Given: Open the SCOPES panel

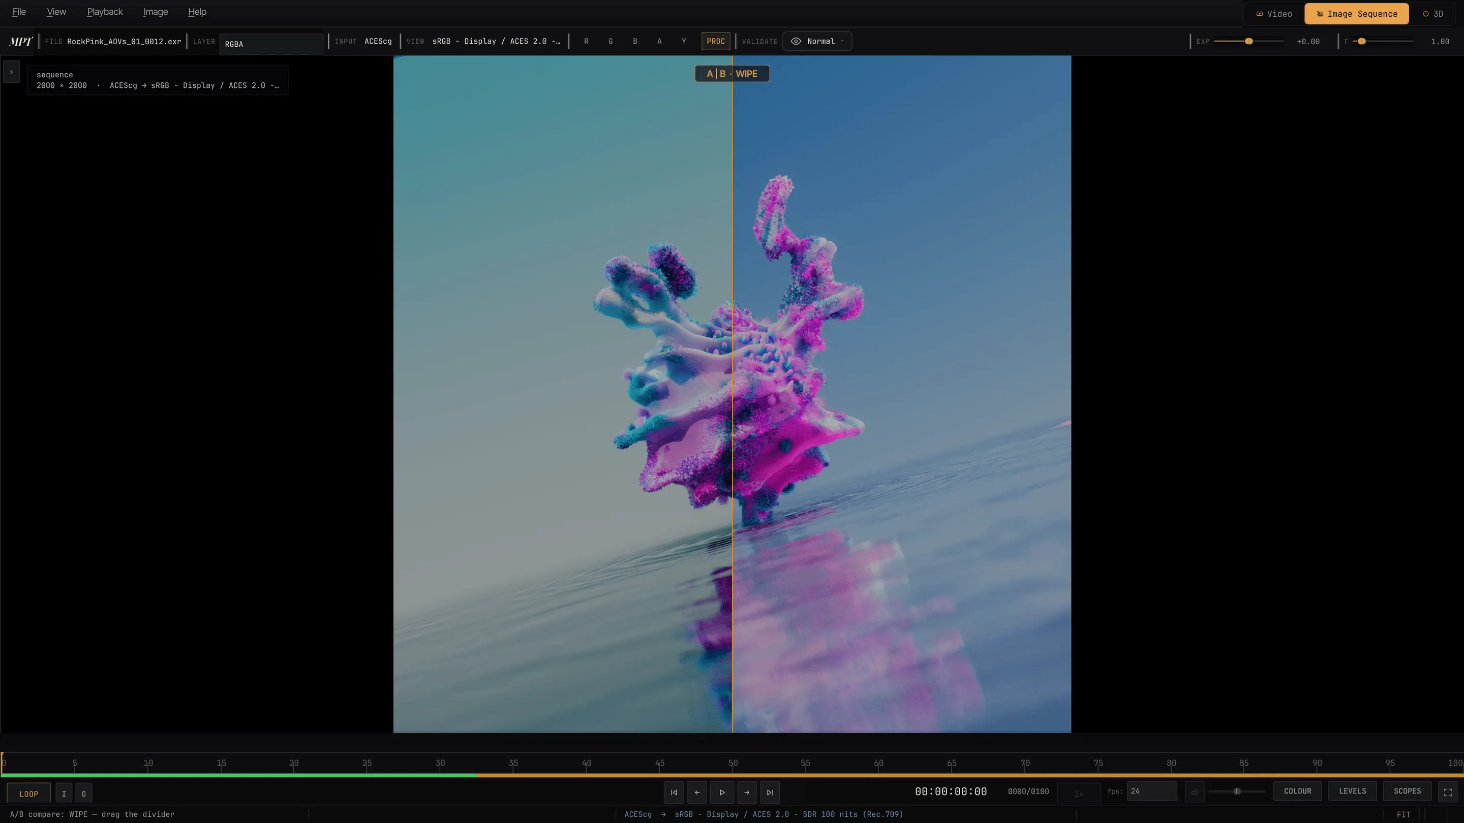Looking at the screenshot, I should point(1407,791).
